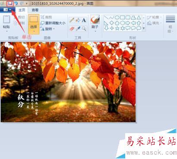Switch to the 主页 tab
The width and height of the screenshot is (177, 159).
point(22,10)
